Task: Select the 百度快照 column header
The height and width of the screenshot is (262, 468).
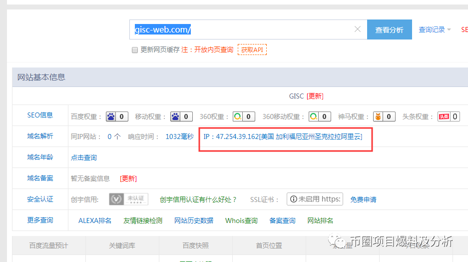Action: point(195,245)
